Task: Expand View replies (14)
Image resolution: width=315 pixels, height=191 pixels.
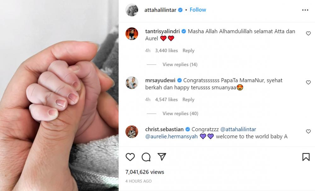Action: tap(180, 65)
